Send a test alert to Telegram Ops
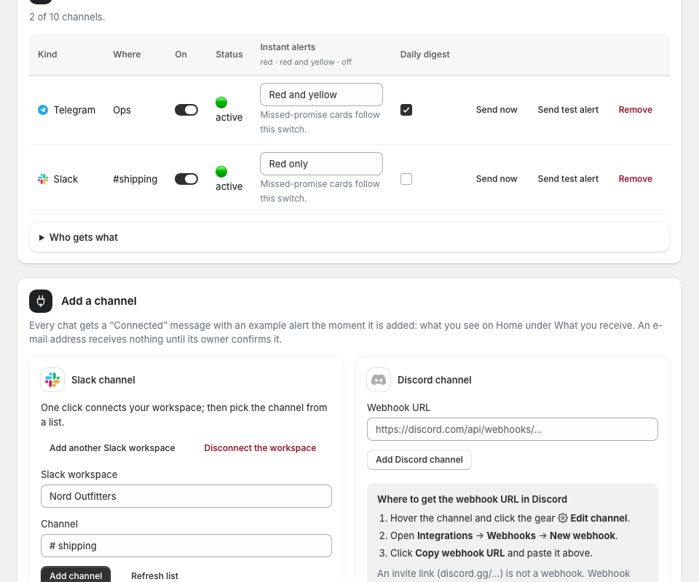The height and width of the screenshot is (582, 699). (x=568, y=110)
